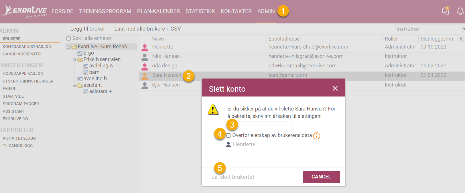
Task: Open the PLAN-KALENDER tab
Action: coord(158,11)
